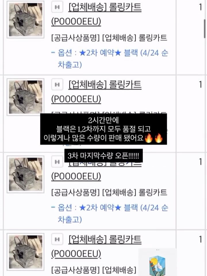Click the H badge icon in the first order row

point(57,7)
